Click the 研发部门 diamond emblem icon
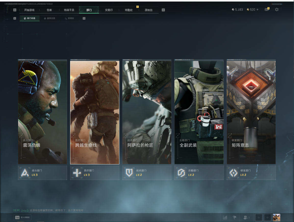The width and height of the screenshot is (294, 222). click(x=233, y=173)
